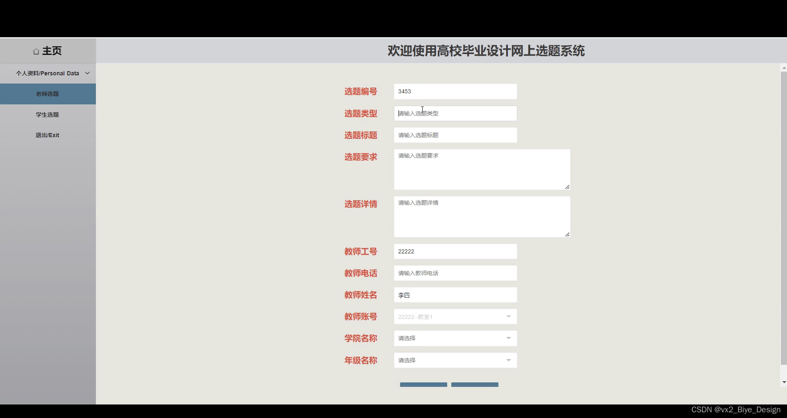Click the 年级名称 label
787x418 pixels.
pos(361,360)
